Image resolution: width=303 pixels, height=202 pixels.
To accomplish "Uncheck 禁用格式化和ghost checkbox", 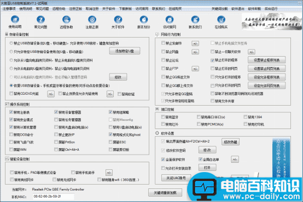I will coord(110,134).
